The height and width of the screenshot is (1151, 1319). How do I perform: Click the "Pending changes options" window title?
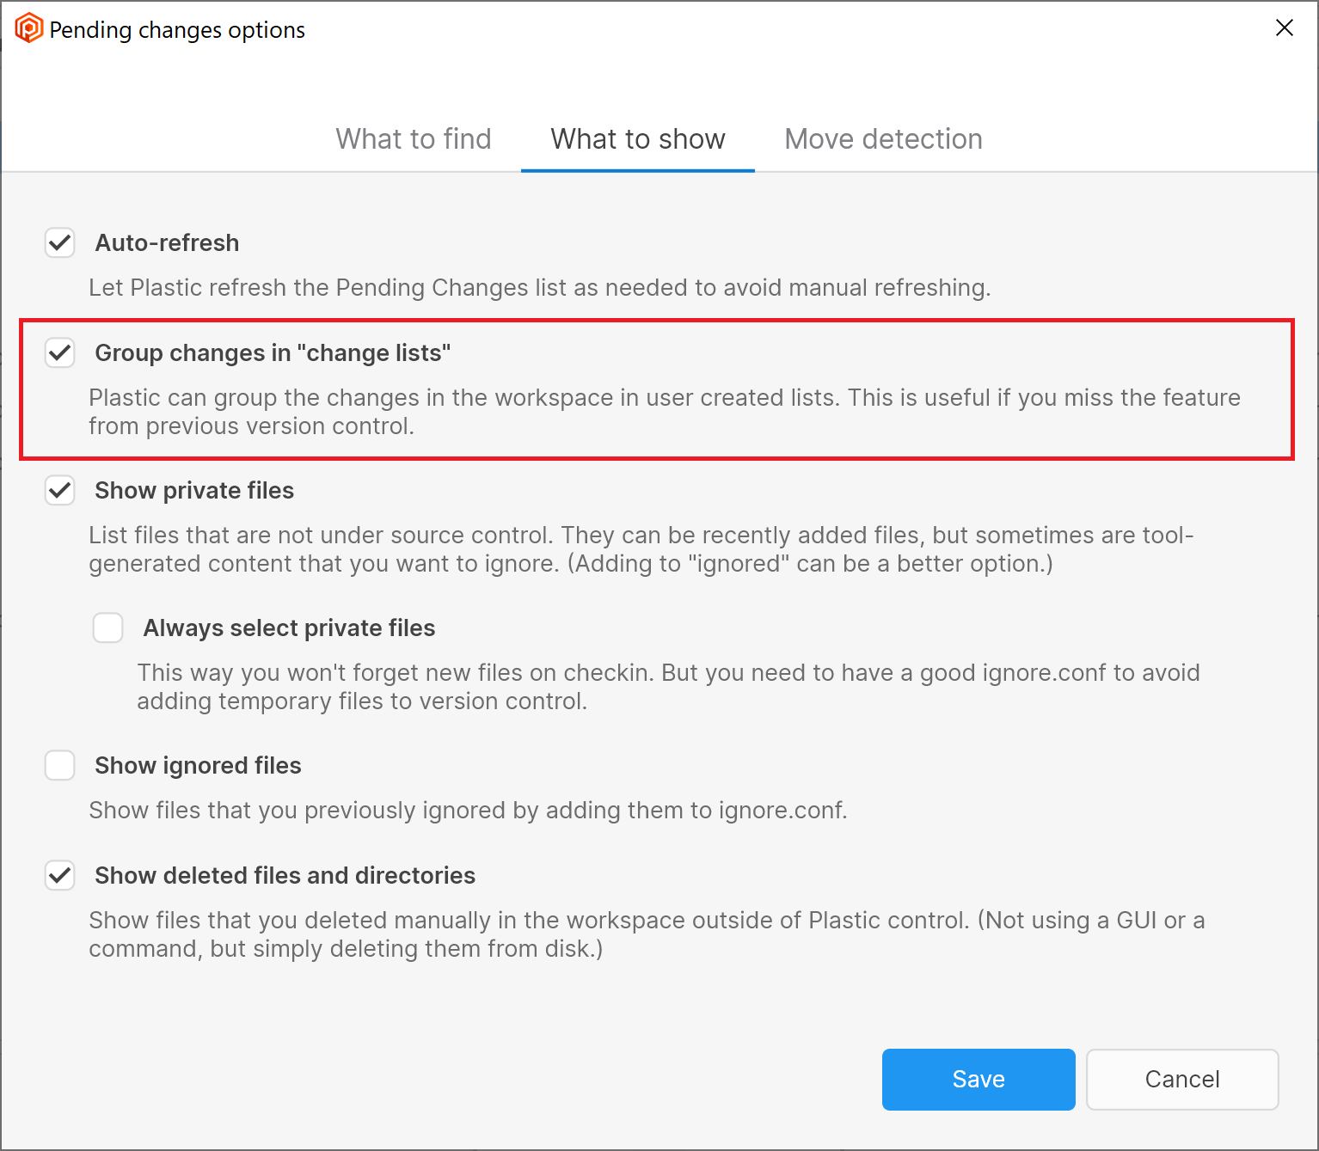click(x=177, y=30)
